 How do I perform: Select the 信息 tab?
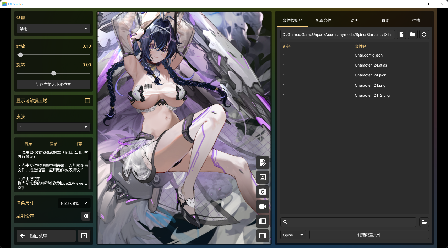(53, 144)
